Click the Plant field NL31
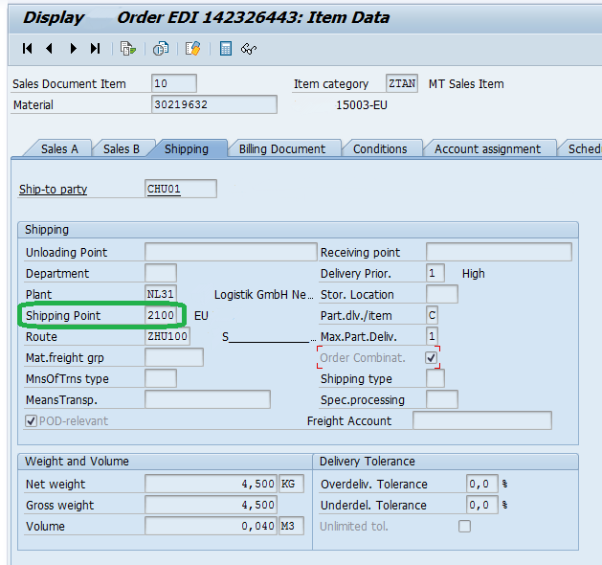The image size is (602, 565). [161, 294]
